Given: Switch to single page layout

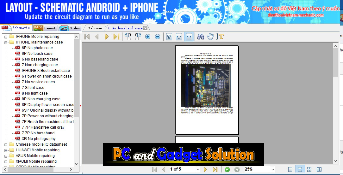Looking at the screenshot, I should click(x=290, y=170).
